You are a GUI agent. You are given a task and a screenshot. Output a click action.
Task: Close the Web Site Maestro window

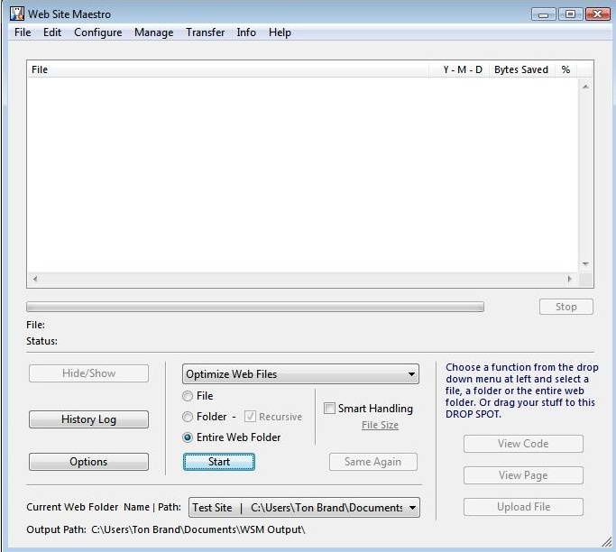pos(598,14)
